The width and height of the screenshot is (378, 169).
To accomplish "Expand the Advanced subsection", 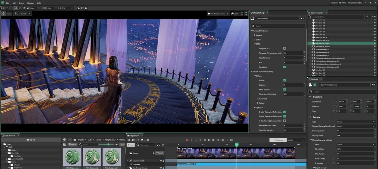I will pos(258,99).
